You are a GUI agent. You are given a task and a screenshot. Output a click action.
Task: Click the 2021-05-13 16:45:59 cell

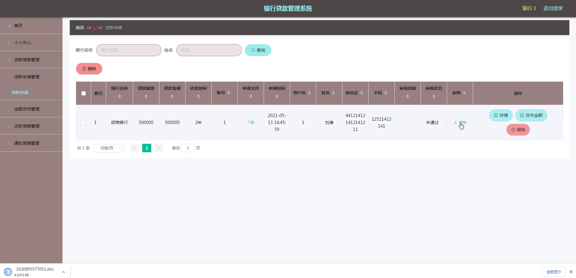[x=277, y=122]
